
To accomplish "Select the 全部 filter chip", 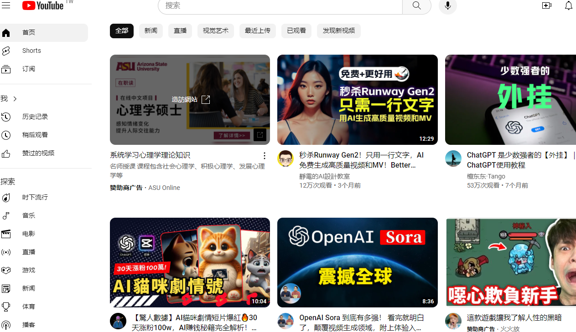I will click(x=122, y=31).
